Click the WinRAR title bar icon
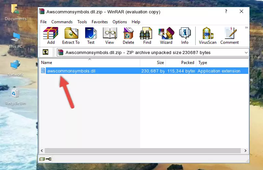The width and height of the screenshot is (263, 170). click(42, 12)
